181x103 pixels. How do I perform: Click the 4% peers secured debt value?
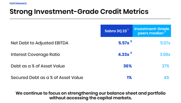(x=167, y=78)
